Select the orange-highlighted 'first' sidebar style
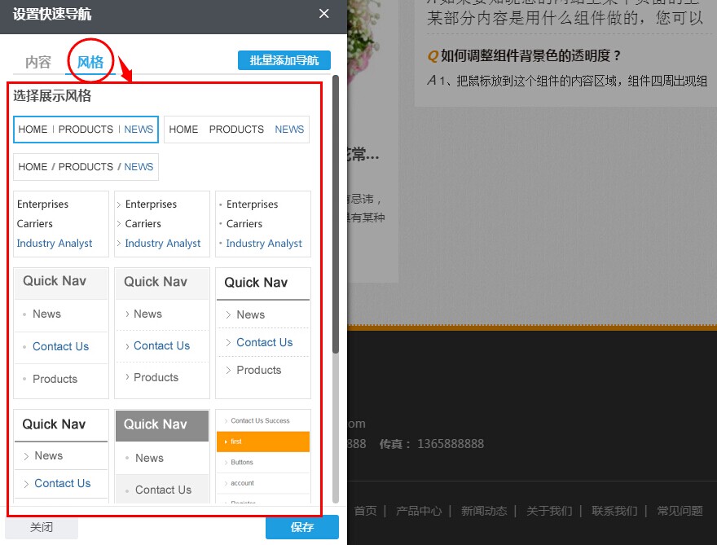Image resolution: width=717 pixels, height=545 pixels. click(262, 441)
